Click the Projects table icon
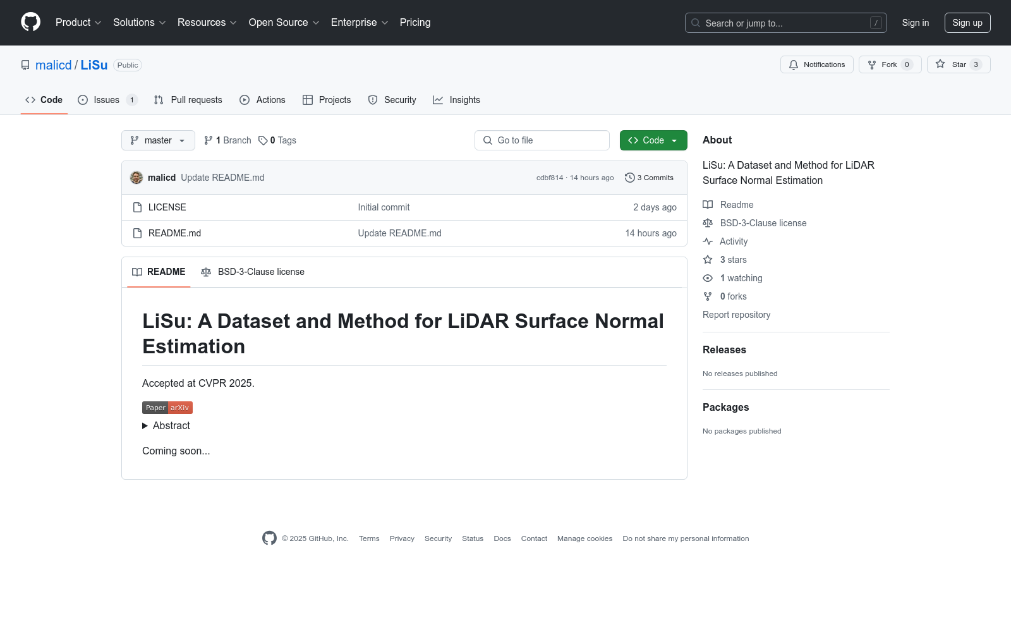The height and width of the screenshot is (632, 1011). click(308, 100)
